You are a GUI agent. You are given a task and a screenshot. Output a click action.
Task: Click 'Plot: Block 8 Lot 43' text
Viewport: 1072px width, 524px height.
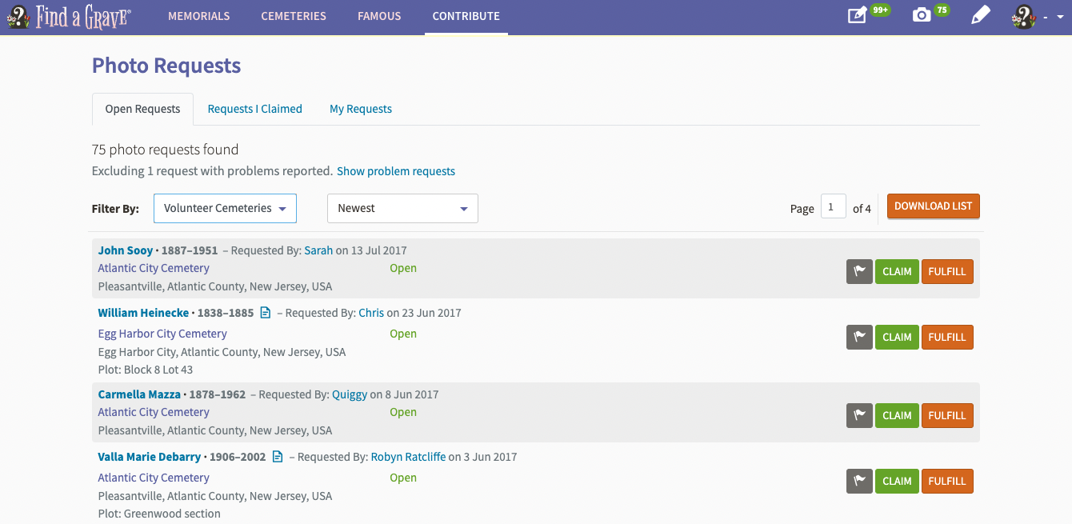tap(146, 370)
